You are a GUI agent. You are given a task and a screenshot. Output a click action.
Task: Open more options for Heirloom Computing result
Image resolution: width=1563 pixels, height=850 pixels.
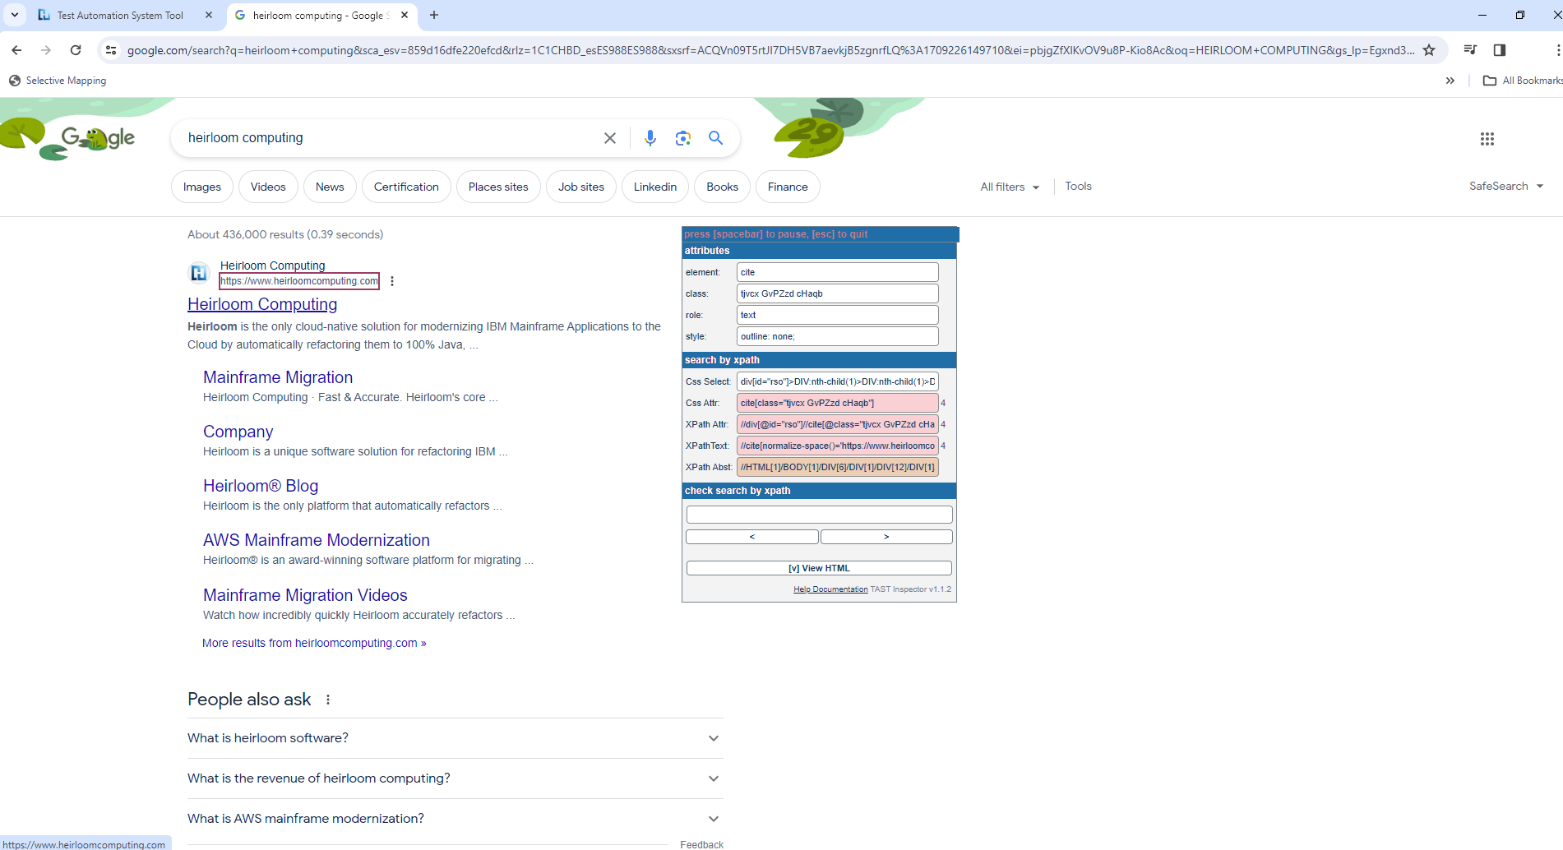tap(392, 281)
